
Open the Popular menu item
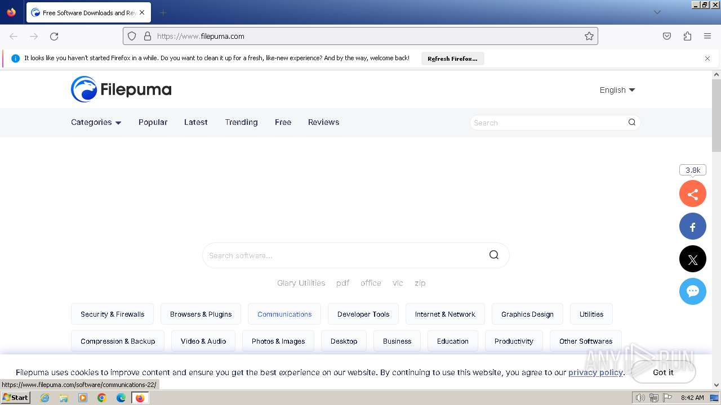[153, 122]
